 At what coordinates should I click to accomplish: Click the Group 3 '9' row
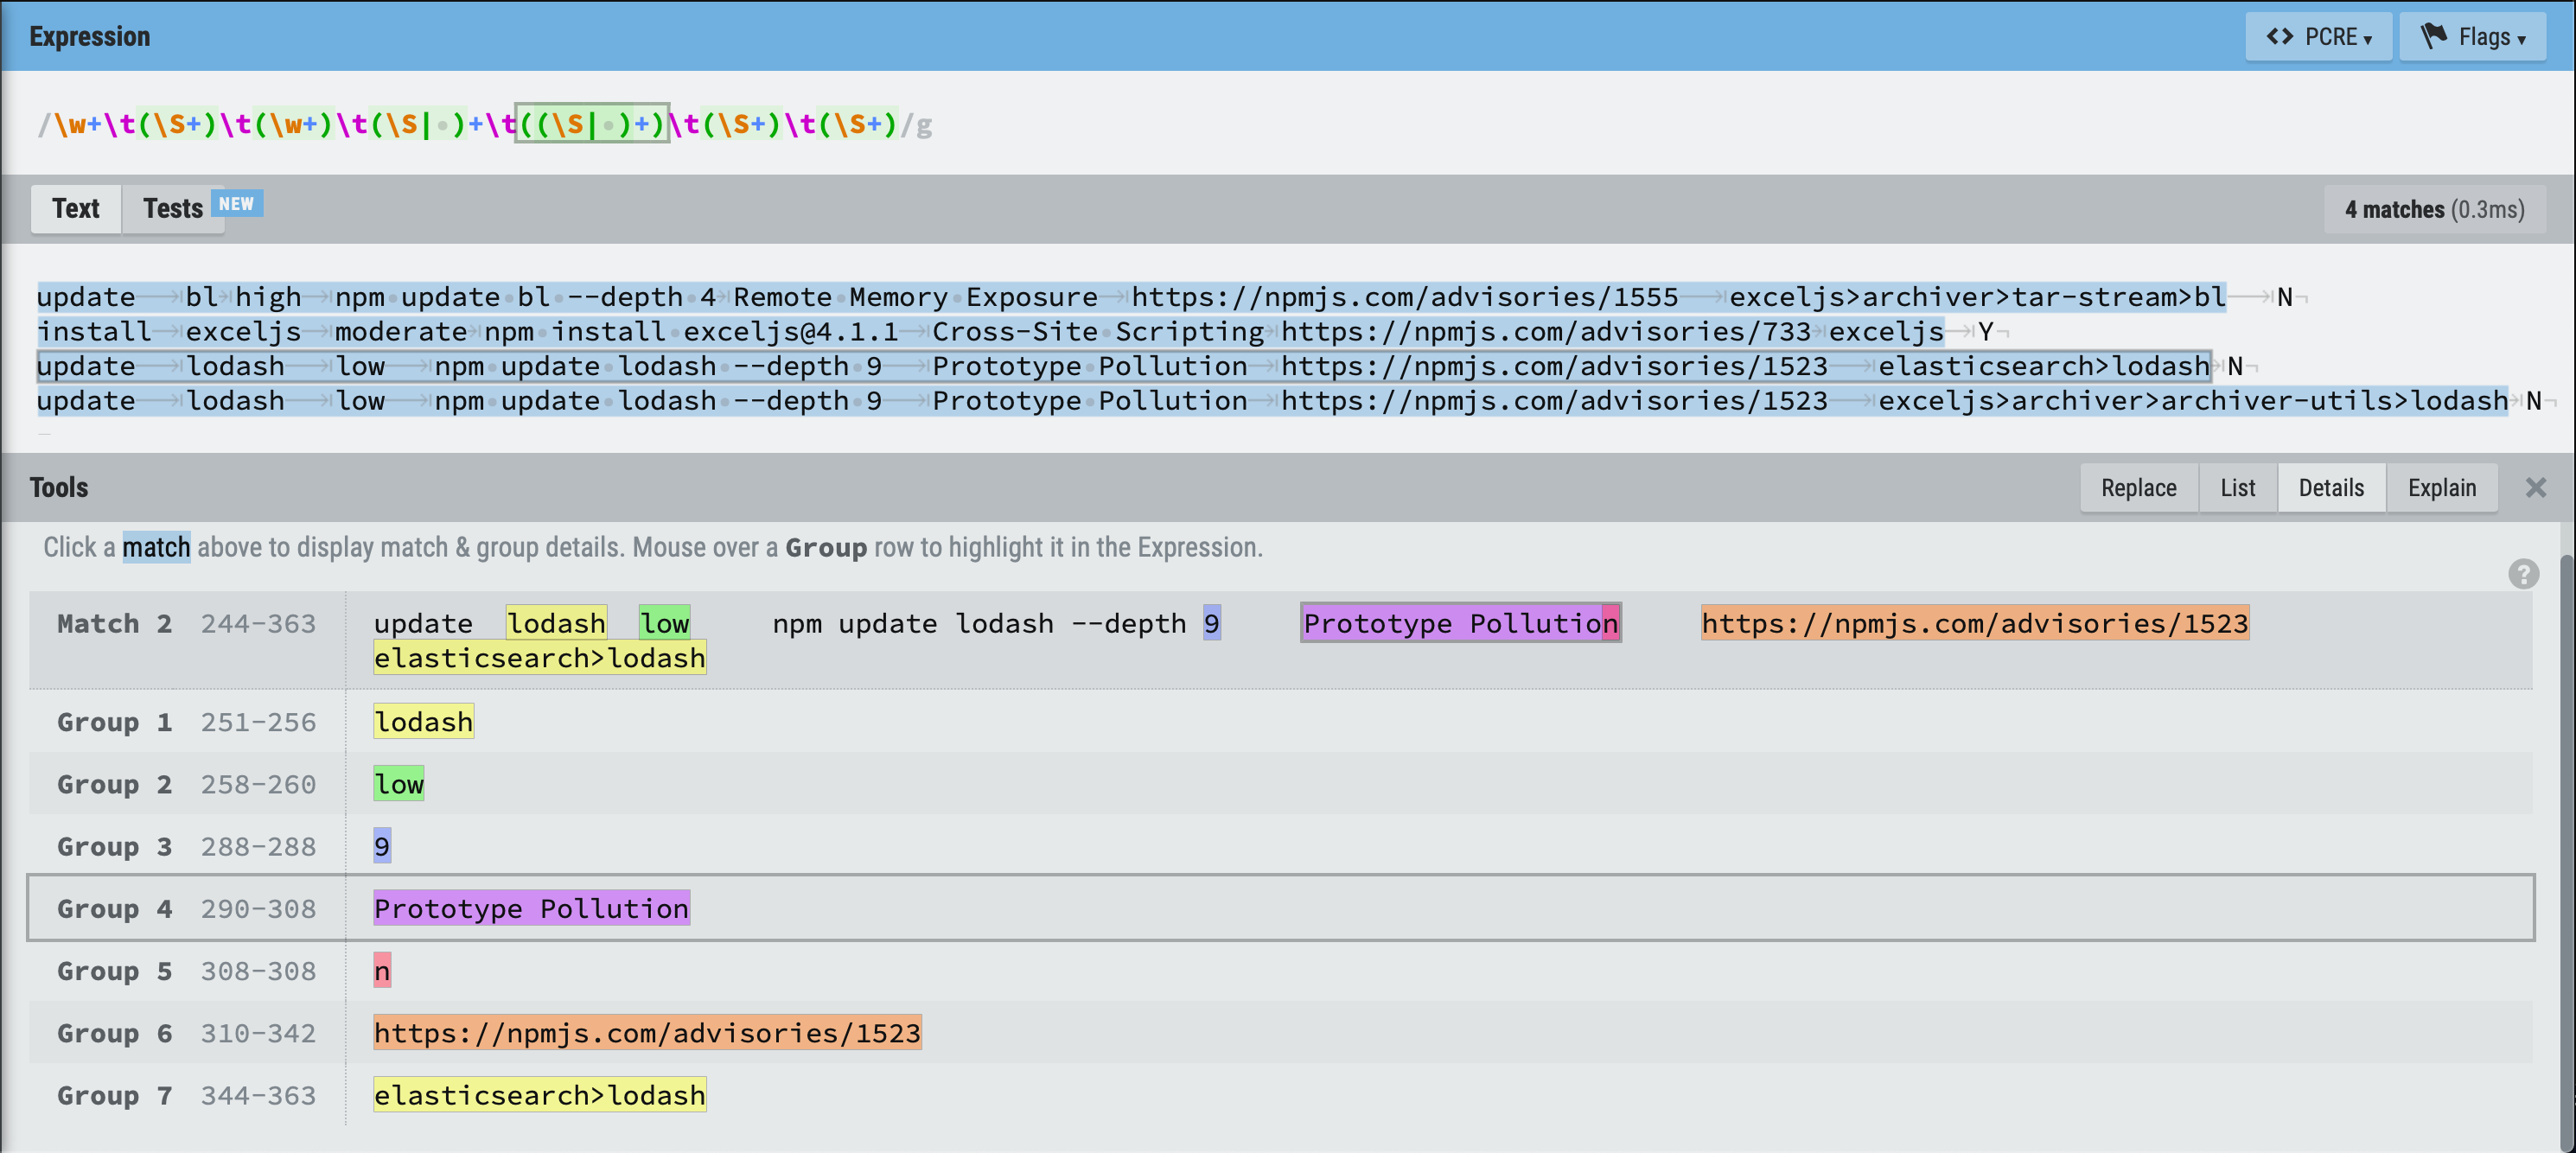[1280, 846]
